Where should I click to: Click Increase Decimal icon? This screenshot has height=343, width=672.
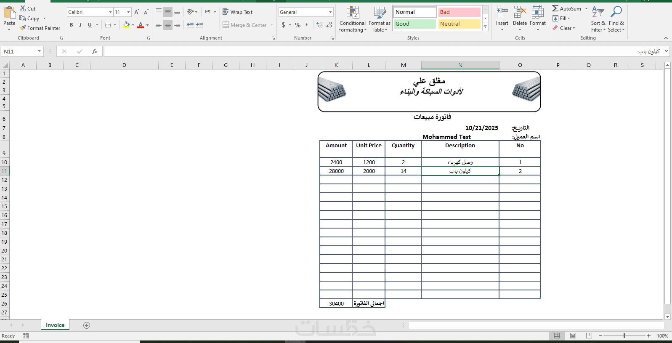(x=320, y=25)
